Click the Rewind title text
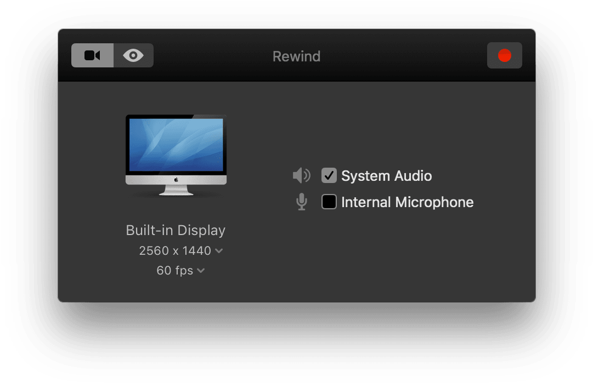Image resolution: width=593 pixels, height=383 pixels. pyautogui.click(x=296, y=56)
